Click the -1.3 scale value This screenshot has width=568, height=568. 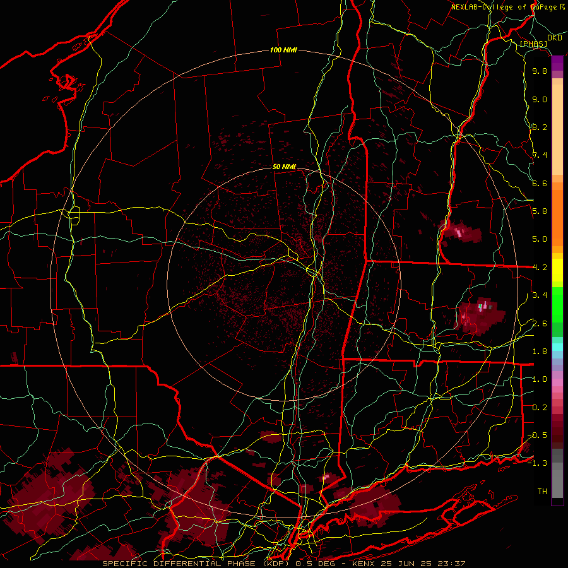click(x=538, y=463)
